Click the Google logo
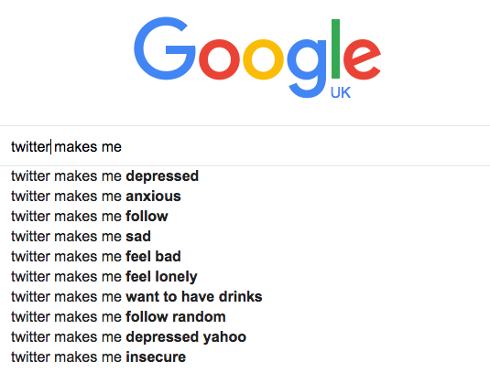The width and height of the screenshot is (490, 372). point(257,58)
